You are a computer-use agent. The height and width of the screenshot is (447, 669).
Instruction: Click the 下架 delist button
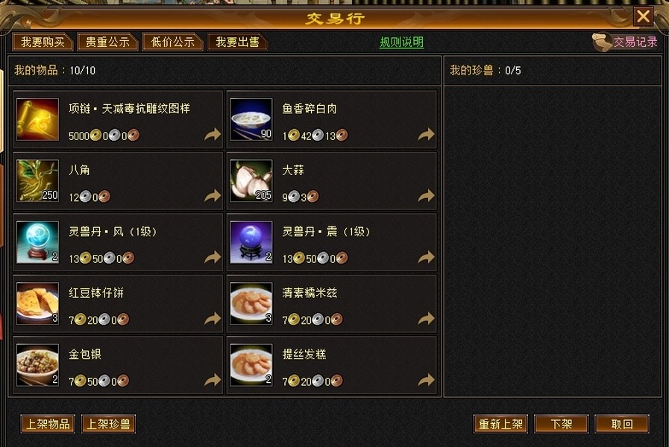pyautogui.click(x=561, y=424)
